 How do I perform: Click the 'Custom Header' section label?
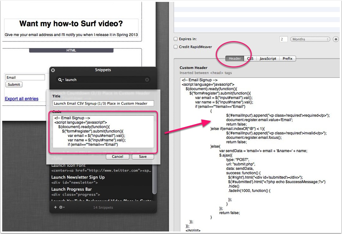point(193,68)
